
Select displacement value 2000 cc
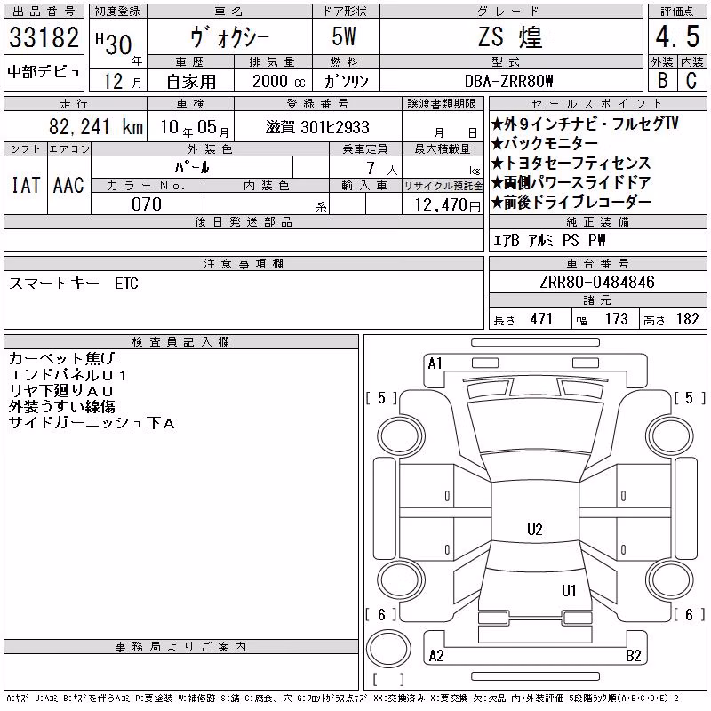pos(279,81)
